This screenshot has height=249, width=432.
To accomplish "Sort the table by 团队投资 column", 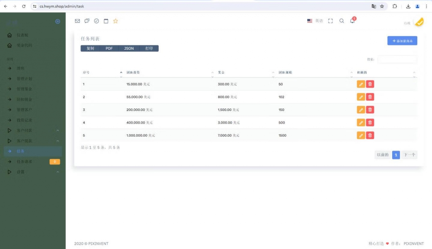I will pos(170,73).
